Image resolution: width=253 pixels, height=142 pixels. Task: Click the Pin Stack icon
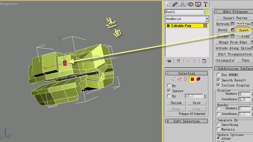point(169,61)
